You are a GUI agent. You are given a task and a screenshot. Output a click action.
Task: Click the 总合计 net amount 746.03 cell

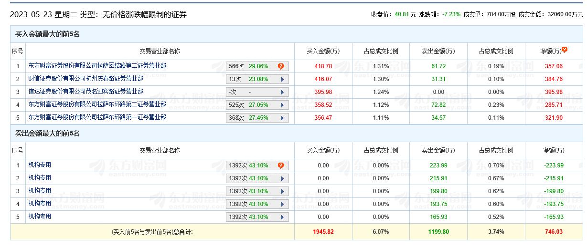554,232
